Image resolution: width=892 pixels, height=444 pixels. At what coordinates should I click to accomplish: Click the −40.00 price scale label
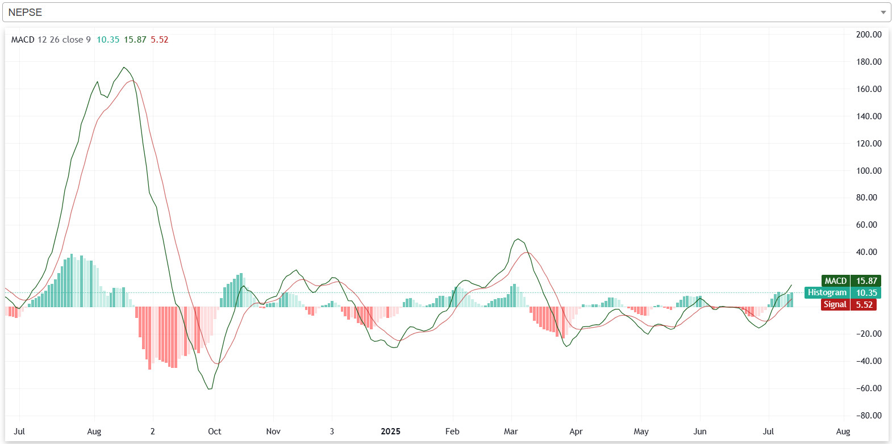(869, 361)
